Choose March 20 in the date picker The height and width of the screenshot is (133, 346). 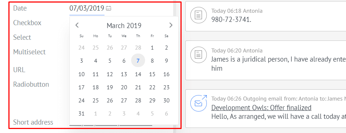coord(124,87)
